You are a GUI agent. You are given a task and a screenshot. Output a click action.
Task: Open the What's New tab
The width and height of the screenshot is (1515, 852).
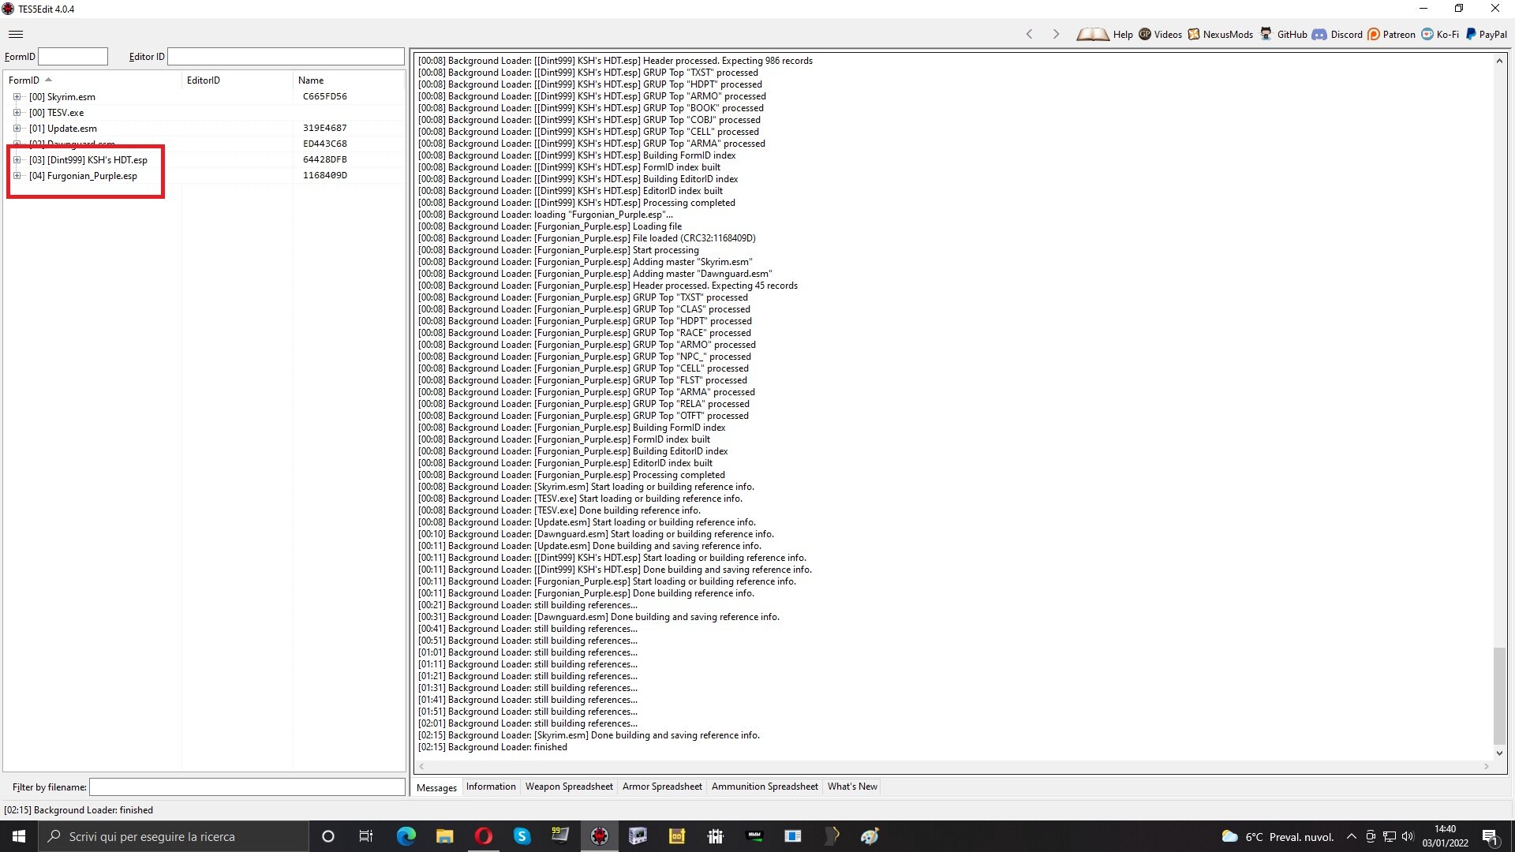pos(852,787)
